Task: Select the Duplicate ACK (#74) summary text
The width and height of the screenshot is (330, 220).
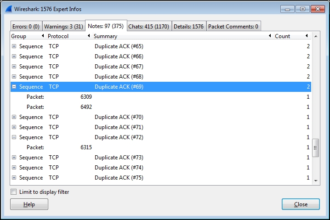Action: pyautogui.click(x=119, y=168)
